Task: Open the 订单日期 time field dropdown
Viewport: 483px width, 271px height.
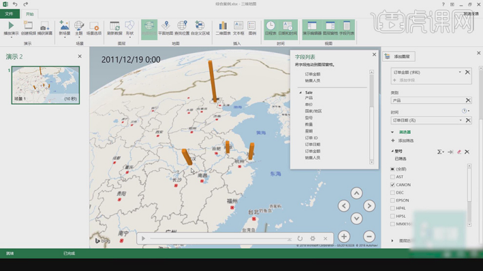Action: 461,120
